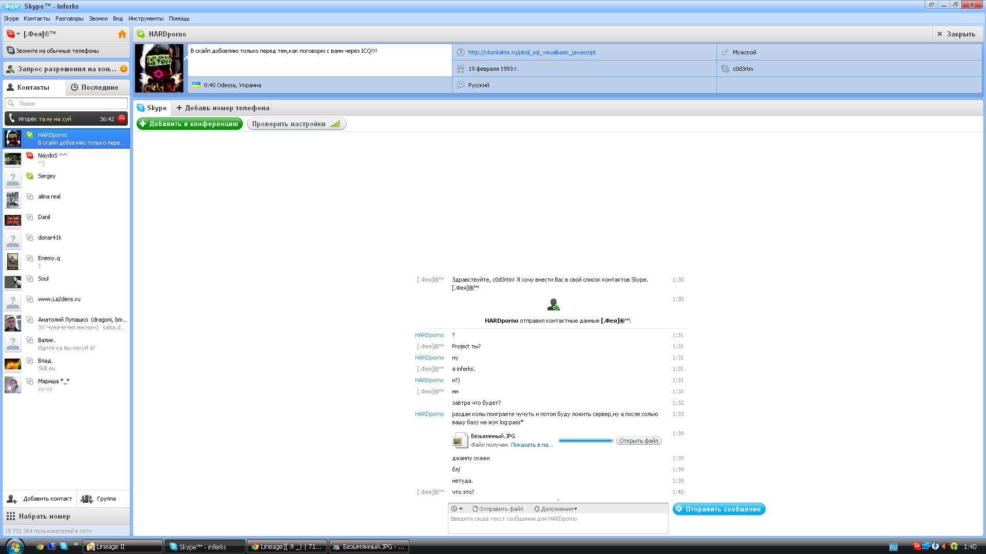The image size is (986, 554).
Task: Open the contact request notification badge
Action: point(123,69)
